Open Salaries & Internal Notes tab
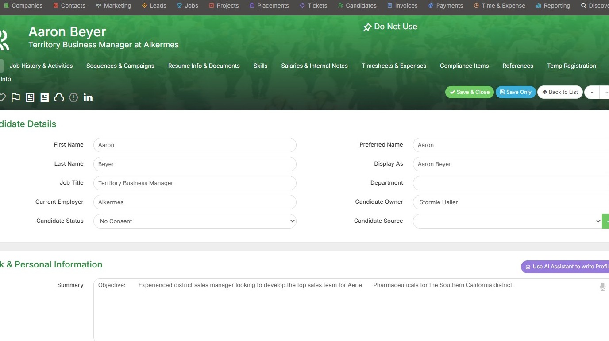This screenshot has width=609, height=341. pos(315,66)
